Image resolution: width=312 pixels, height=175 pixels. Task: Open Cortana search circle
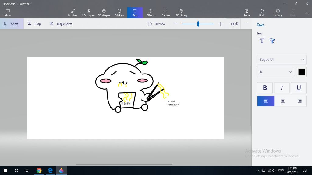[16, 170]
